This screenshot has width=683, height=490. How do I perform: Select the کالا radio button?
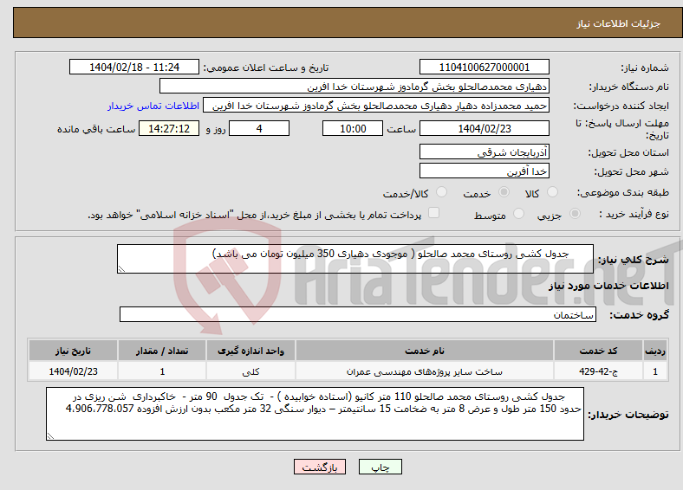552,192
